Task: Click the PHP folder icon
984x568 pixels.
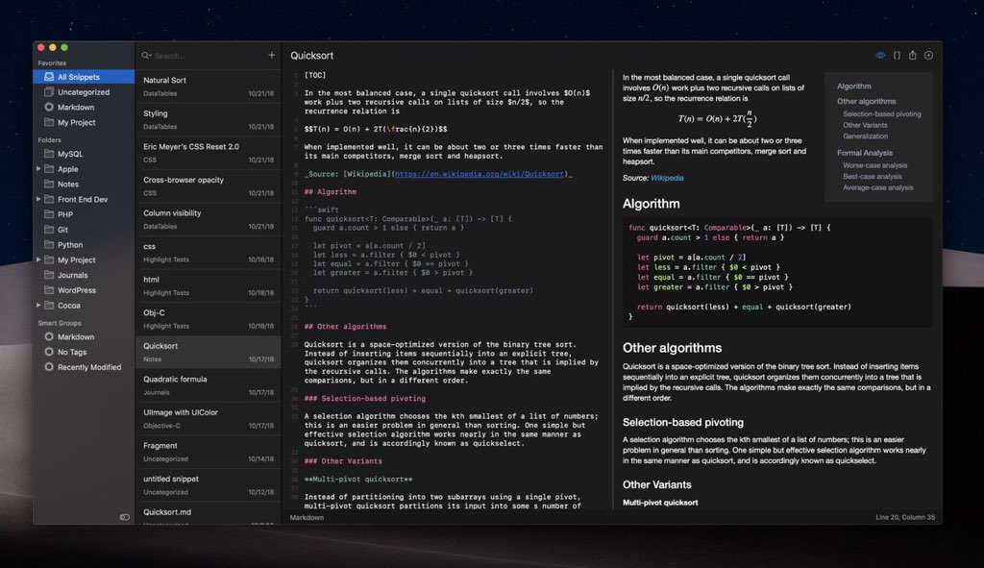Action: tap(49, 214)
